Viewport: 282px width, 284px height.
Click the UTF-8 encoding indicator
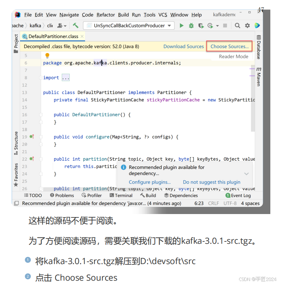(x=230, y=204)
